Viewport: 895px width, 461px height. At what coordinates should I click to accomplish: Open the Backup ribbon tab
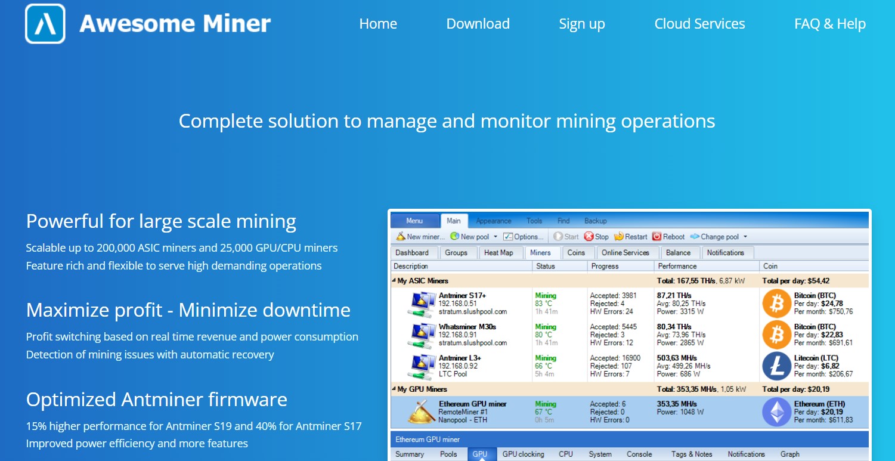pyautogui.click(x=596, y=221)
